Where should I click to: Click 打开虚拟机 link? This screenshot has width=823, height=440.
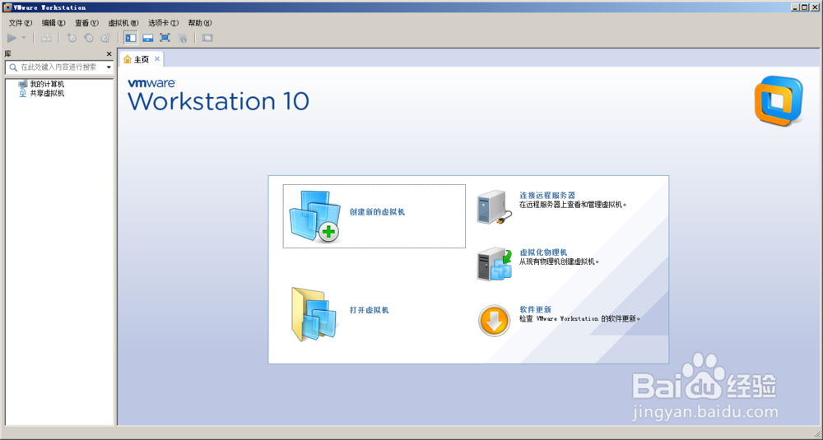click(369, 310)
